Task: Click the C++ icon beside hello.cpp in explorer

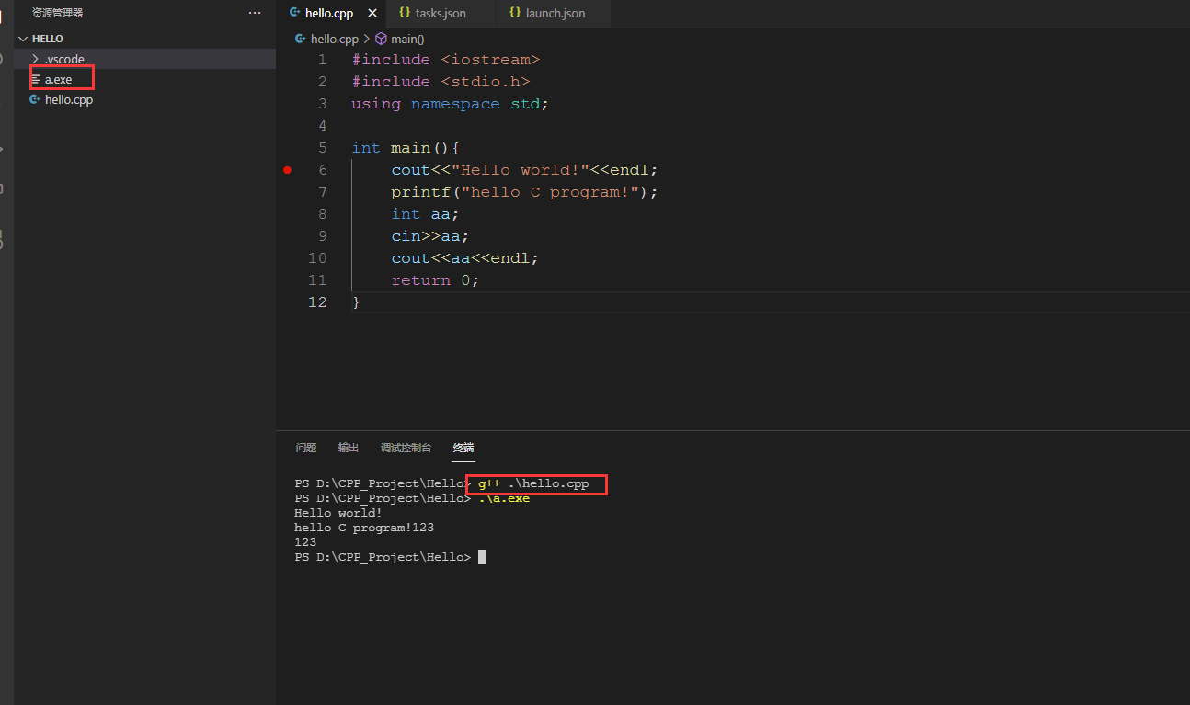Action: pos(35,99)
